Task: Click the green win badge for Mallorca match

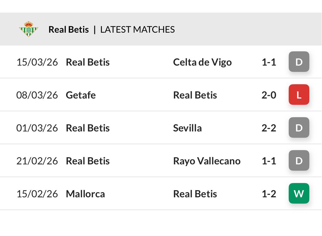Action: (x=299, y=194)
